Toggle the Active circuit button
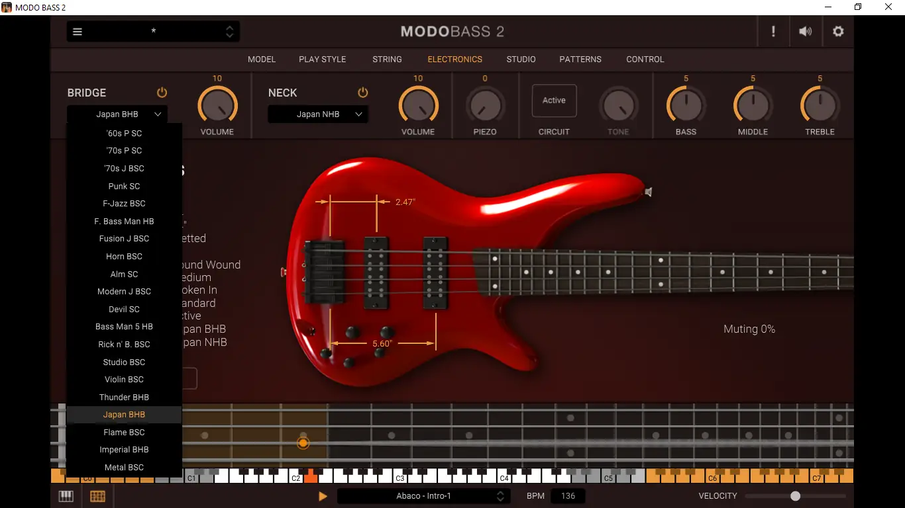Image resolution: width=905 pixels, height=508 pixels. tap(554, 101)
